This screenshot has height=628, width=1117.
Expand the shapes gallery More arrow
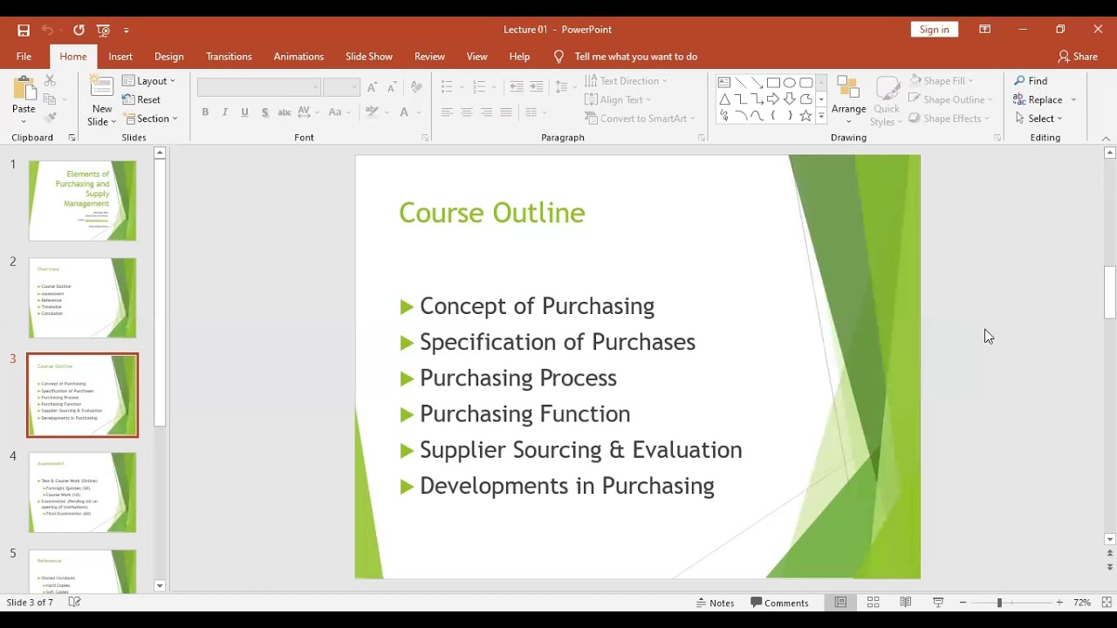(821, 117)
